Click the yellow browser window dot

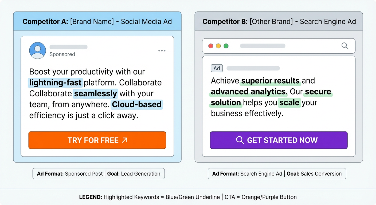218,46
